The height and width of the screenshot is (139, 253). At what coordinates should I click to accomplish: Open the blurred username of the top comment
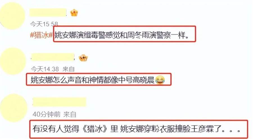[48, 12]
